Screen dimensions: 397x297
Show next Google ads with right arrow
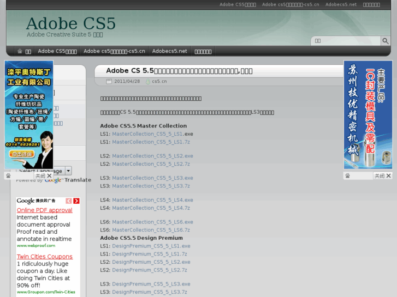(76, 201)
